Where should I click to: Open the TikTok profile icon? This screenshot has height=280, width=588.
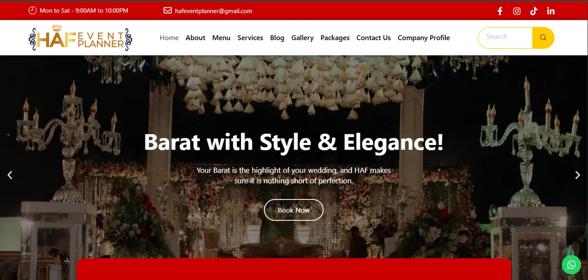(x=534, y=11)
